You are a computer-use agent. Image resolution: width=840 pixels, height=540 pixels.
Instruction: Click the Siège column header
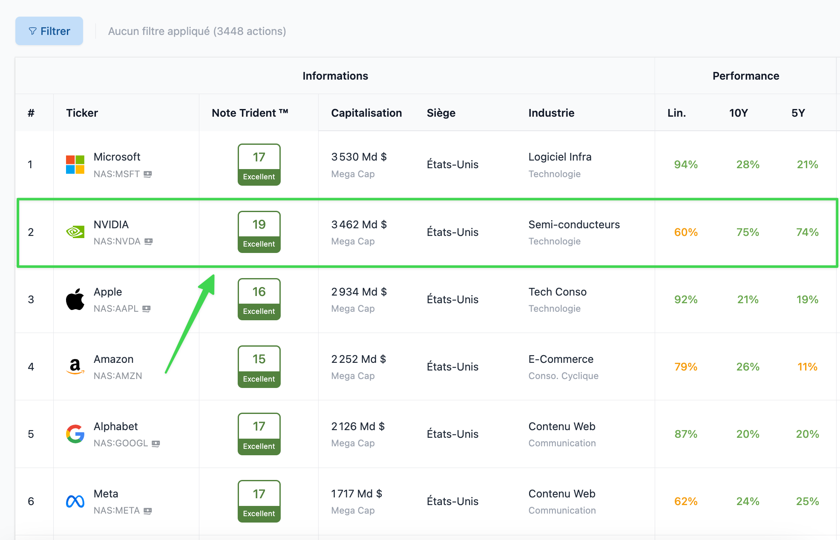[441, 113]
